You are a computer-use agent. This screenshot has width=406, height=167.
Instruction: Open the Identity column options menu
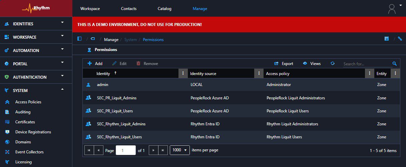click(183, 73)
